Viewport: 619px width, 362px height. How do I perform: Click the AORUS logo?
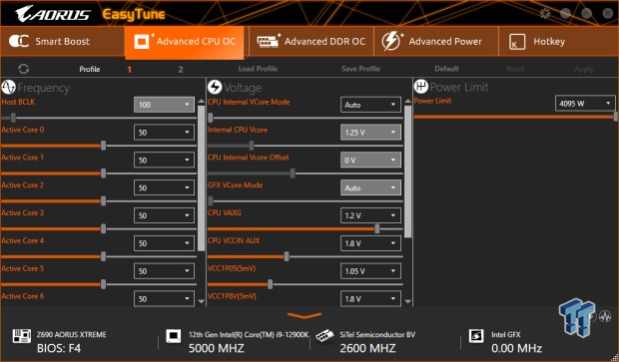tap(53, 14)
